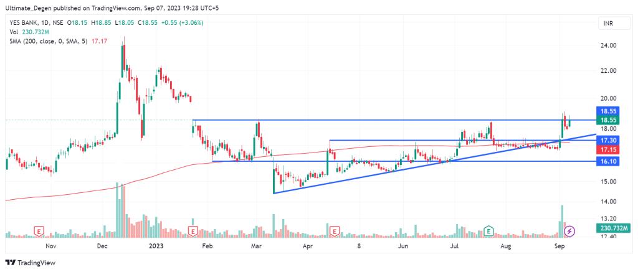Click the 15.00 price axis label
The image size is (638, 272).
pos(609,181)
